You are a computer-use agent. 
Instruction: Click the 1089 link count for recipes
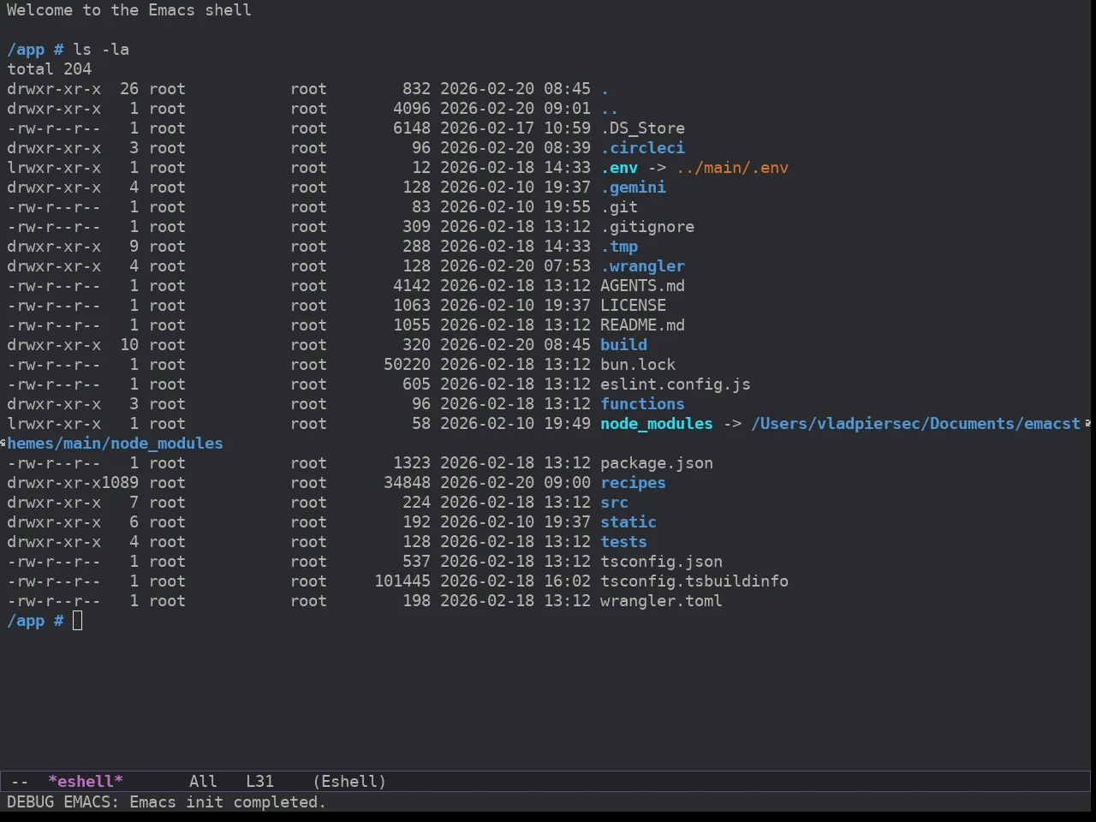(x=120, y=483)
